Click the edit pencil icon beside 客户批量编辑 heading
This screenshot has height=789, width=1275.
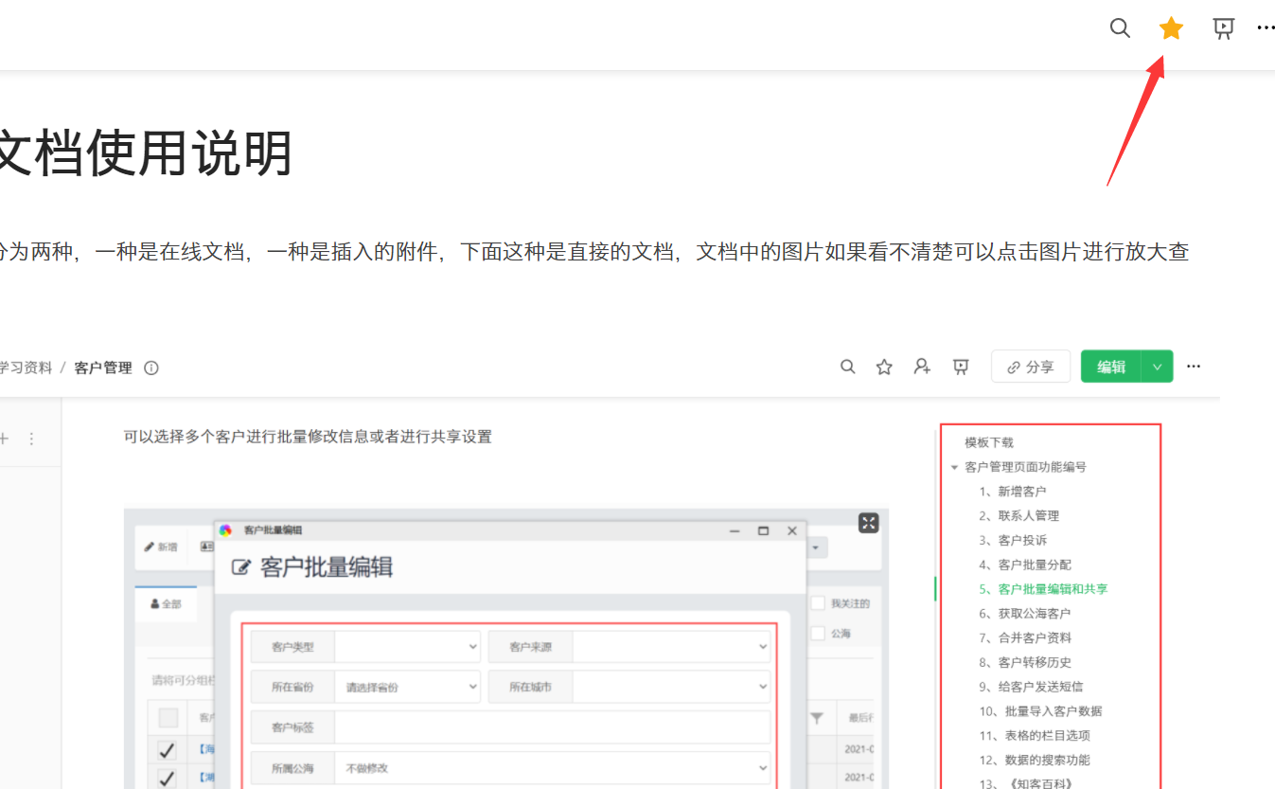[241, 567]
